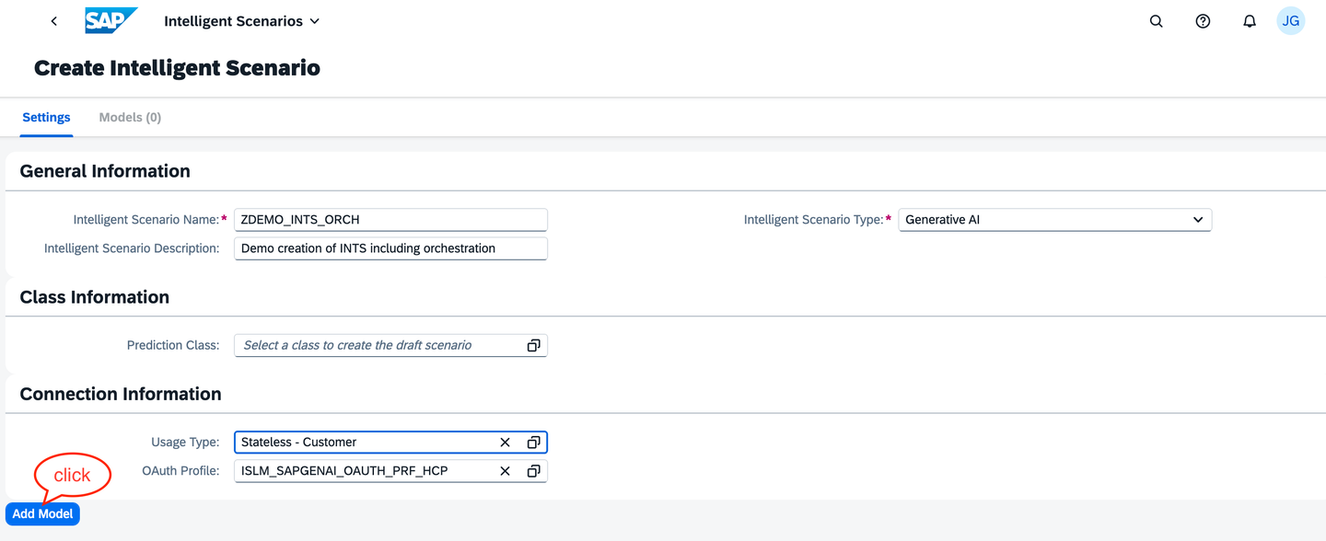Edit the Intelligent Scenario Name field
Screen dimensions: 1326x541
coord(391,220)
